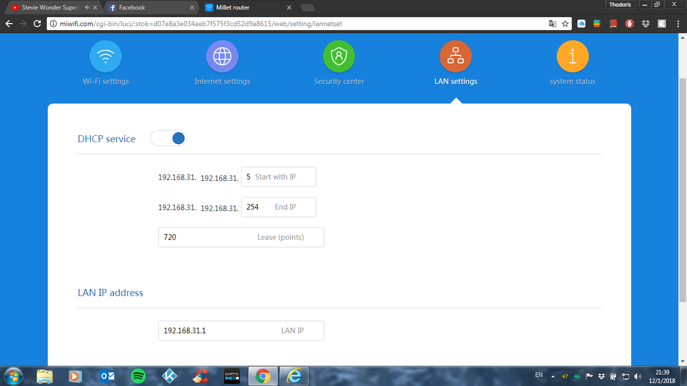Image resolution: width=687 pixels, height=386 pixels.
Task: Launch Windows Media Player from taskbar
Action: (76, 376)
